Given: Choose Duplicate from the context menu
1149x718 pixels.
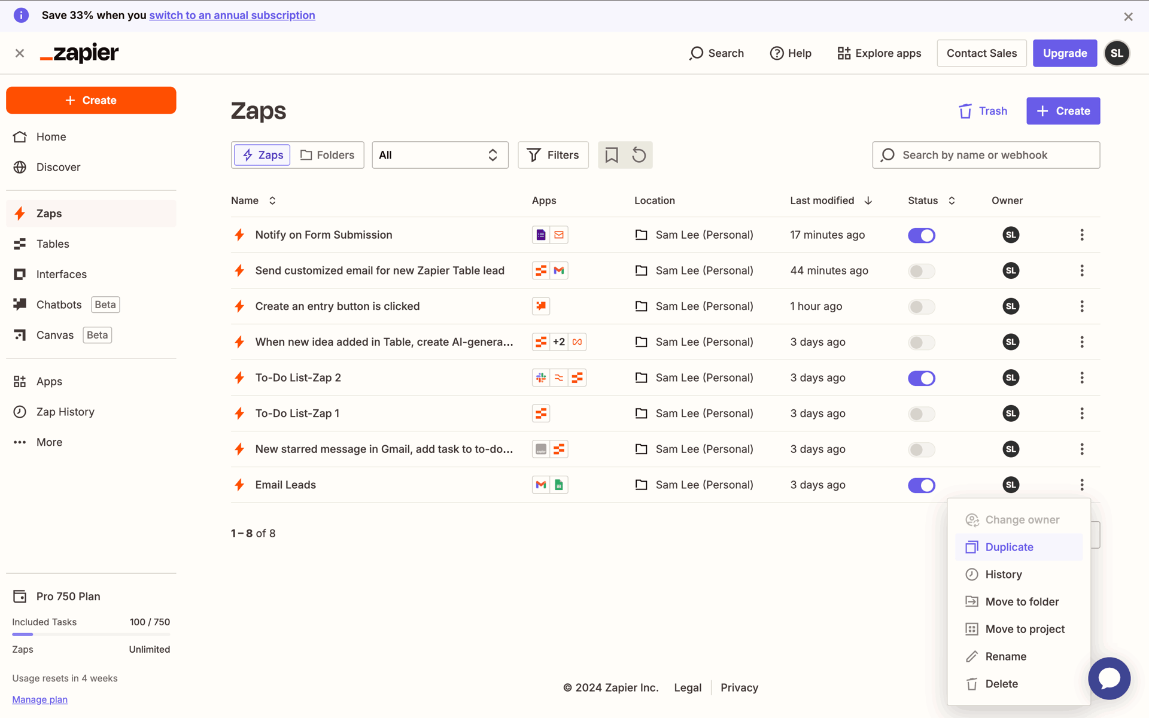Looking at the screenshot, I should tap(1019, 547).
